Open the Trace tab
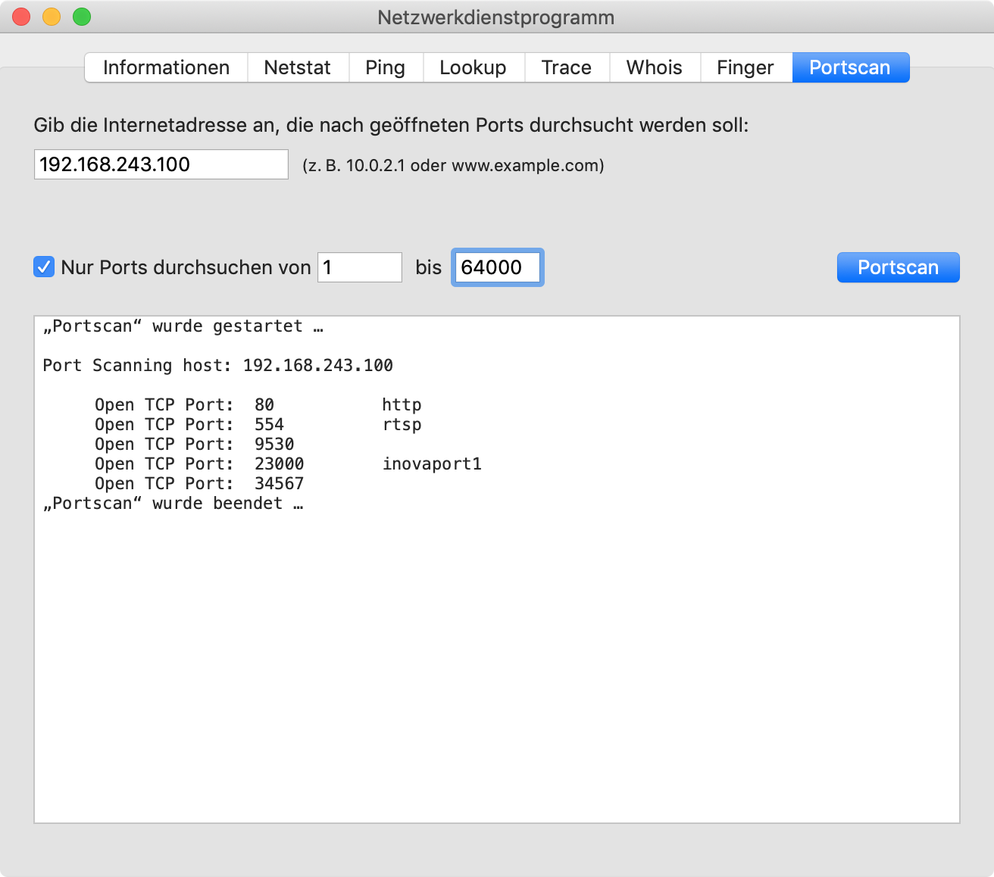994x877 pixels. (567, 67)
